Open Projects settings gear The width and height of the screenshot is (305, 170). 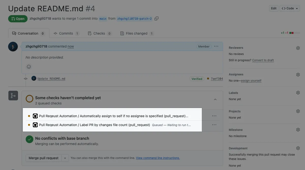pos(298,111)
